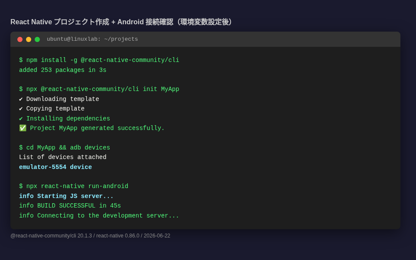This screenshot has height=260, width=416.
Task: Click the 'Downloading template' line
Action: 59,99
